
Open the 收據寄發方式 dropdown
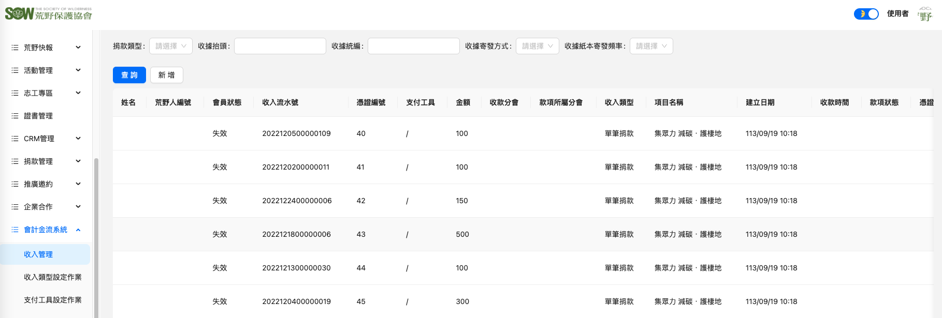coord(537,46)
